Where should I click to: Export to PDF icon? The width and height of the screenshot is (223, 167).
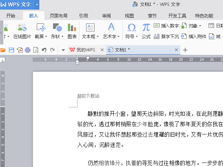[20, 50]
